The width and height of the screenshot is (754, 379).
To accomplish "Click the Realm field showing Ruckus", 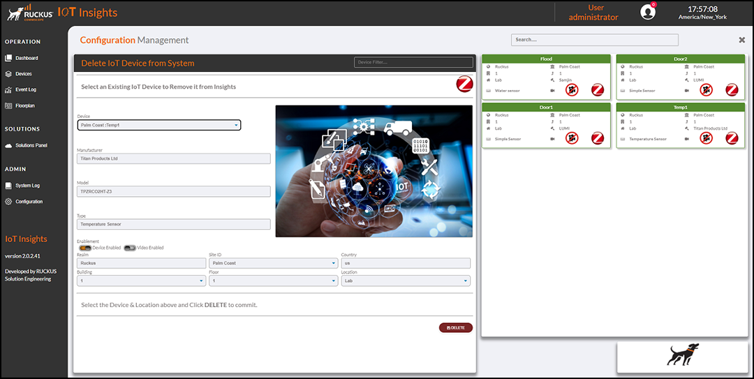I will (x=141, y=263).
